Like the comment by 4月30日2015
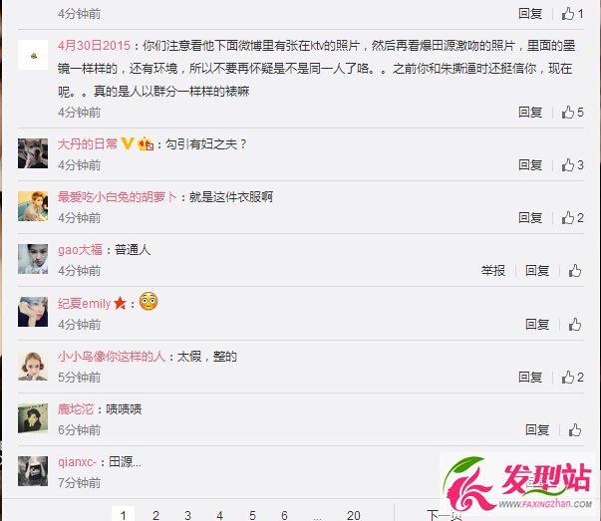 pos(572,113)
